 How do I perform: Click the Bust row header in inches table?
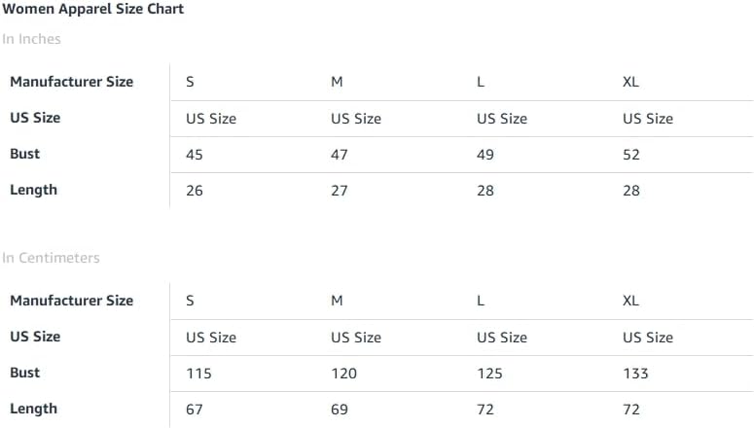[25, 154]
